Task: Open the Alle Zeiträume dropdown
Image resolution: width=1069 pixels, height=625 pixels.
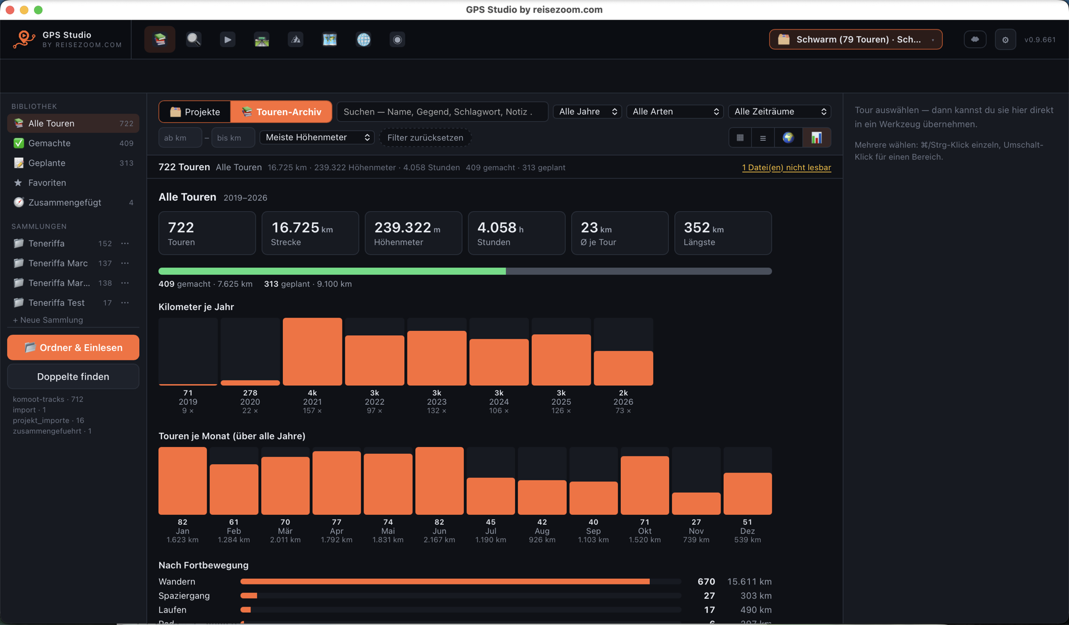Action: (x=779, y=112)
